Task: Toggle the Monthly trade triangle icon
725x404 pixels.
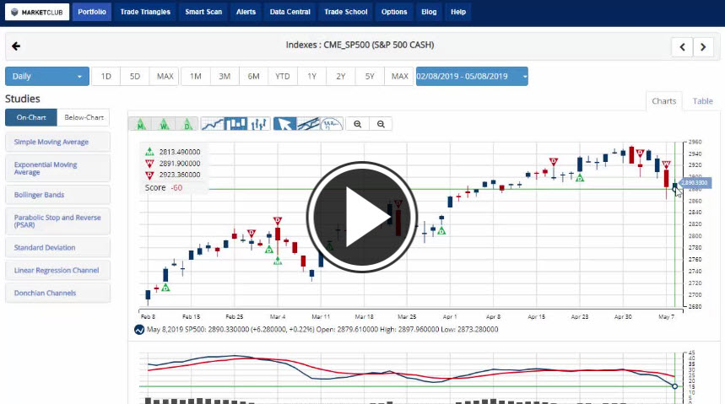Action: [141, 124]
